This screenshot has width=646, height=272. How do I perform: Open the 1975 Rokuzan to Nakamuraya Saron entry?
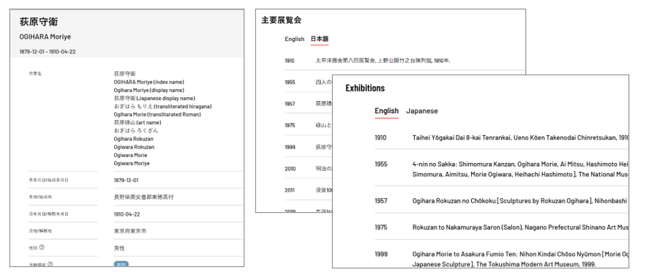[501, 227]
